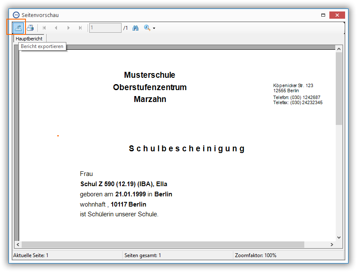This screenshot has width=357, height=272.
Task: Click the vertical scrollbar down arrow
Action: click(x=339, y=238)
